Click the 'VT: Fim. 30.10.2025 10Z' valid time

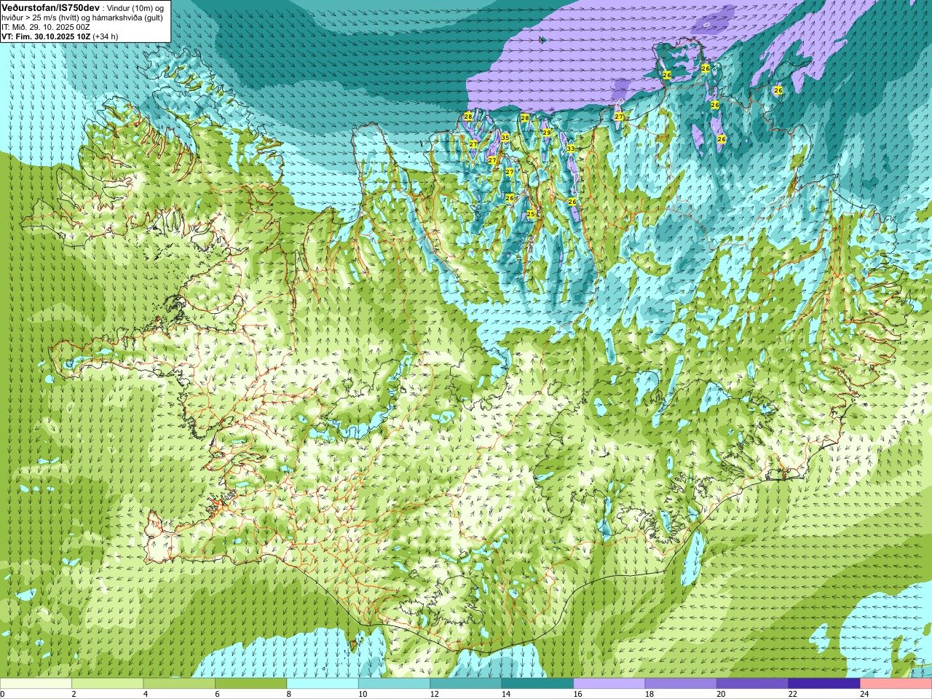click(x=46, y=36)
